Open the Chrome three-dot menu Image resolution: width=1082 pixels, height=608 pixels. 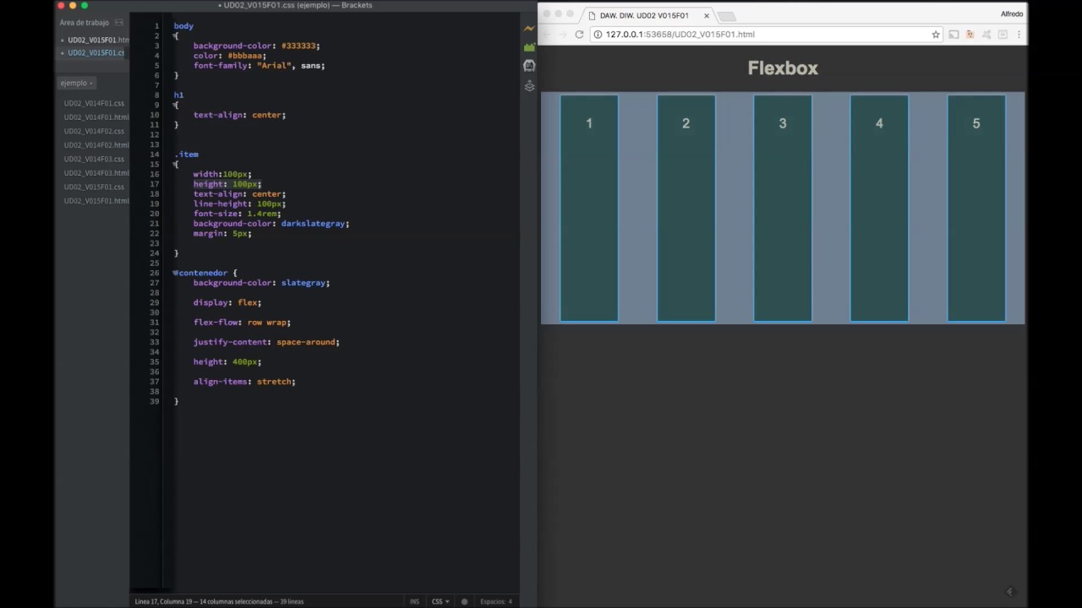(1019, 35)
